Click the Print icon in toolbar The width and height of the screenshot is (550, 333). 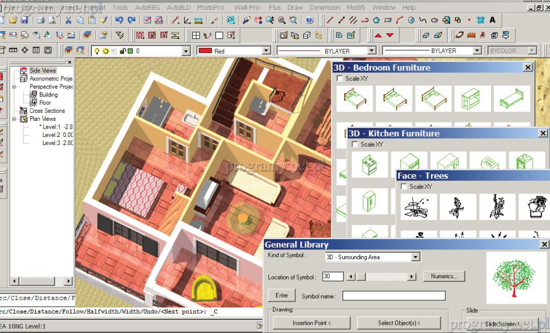pos(41,20)
